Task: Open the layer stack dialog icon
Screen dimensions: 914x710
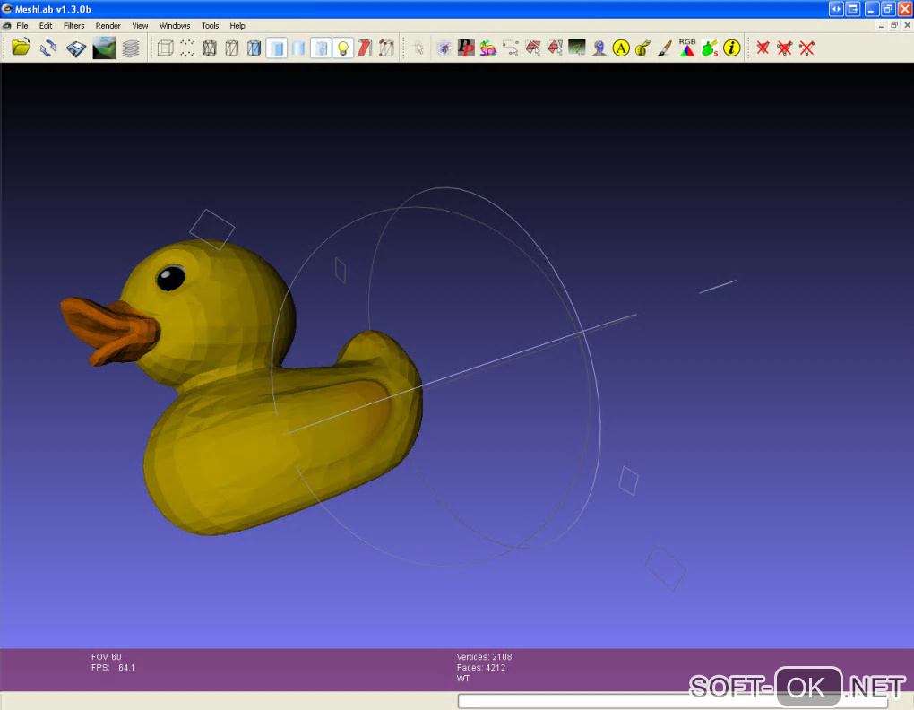Action: point(131,48)
